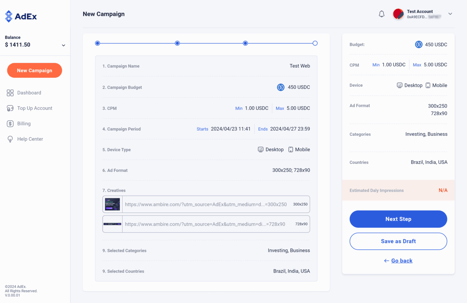
Task: Click the Next Step button
Action: tap(398, 219)
